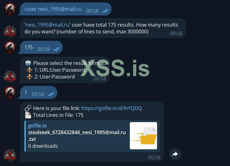
Task: Click the forward arrow beside the file link message
Action: (175, 154)
